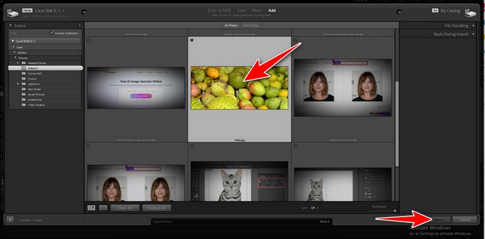Click the add source plus icon
Viewport: 485px width, 239px height.
tap(79, 25)
